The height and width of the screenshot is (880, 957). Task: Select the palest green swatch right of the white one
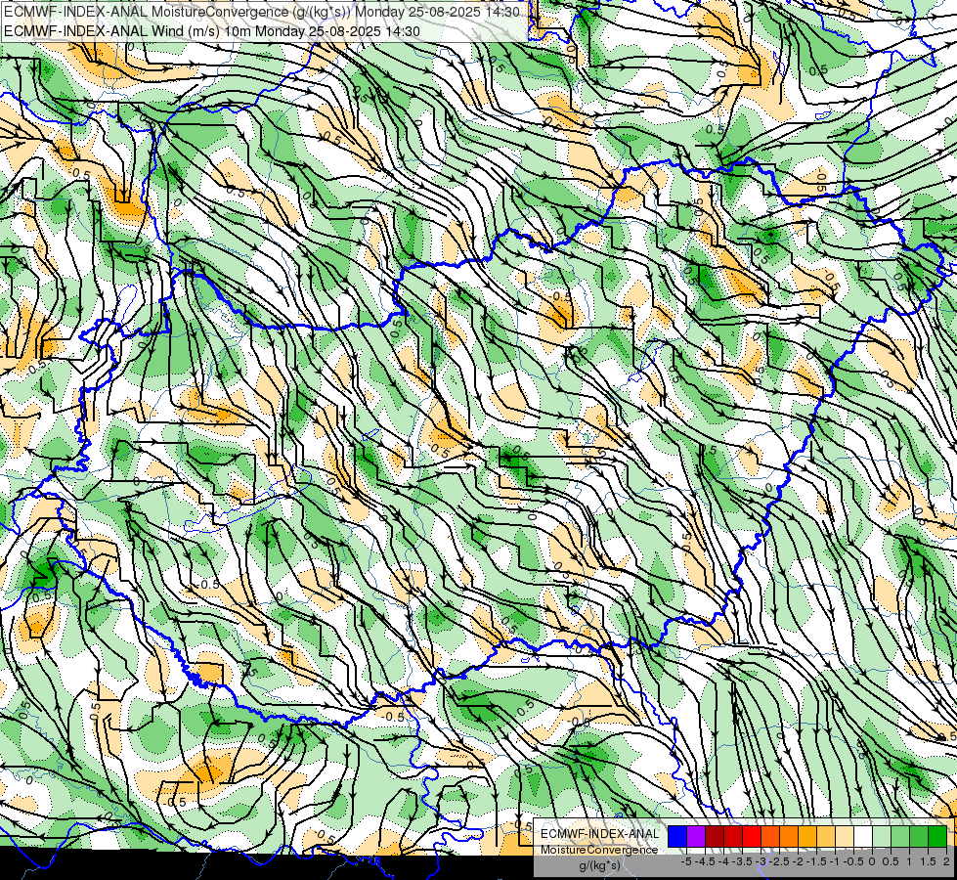882,837
